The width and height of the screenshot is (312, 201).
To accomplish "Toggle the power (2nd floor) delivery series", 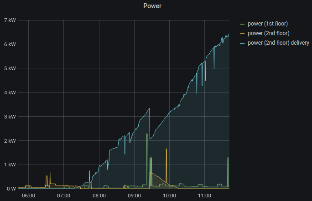I will [x=278, y=43].
